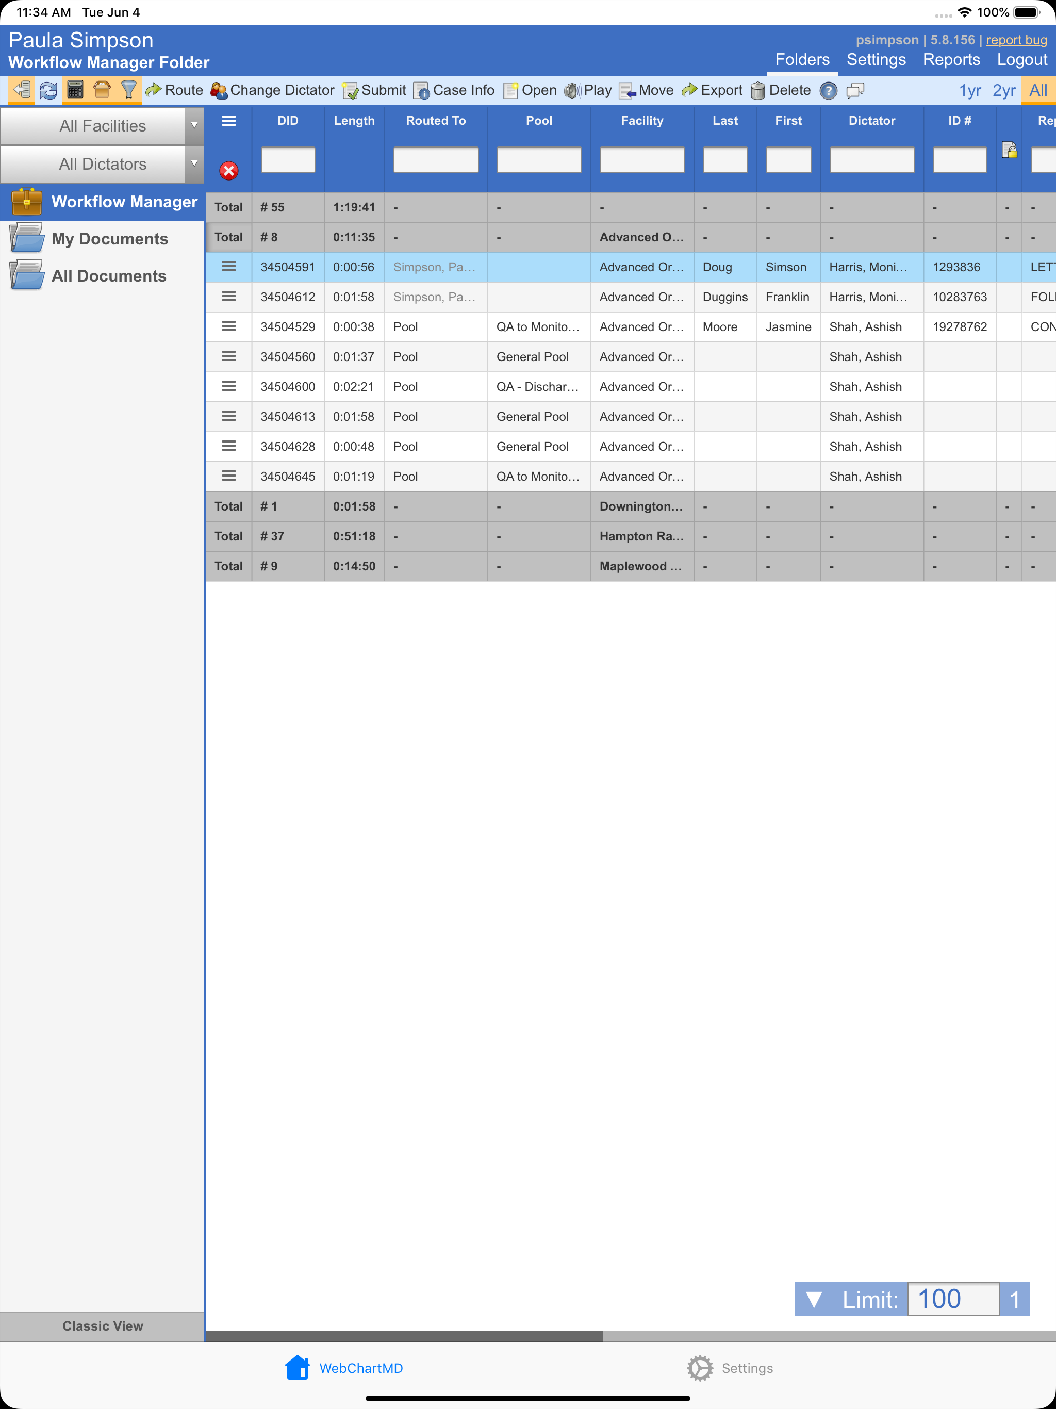1056x1409 pixels.
Task: Select the 1yr date range
Action: point(970,90)
